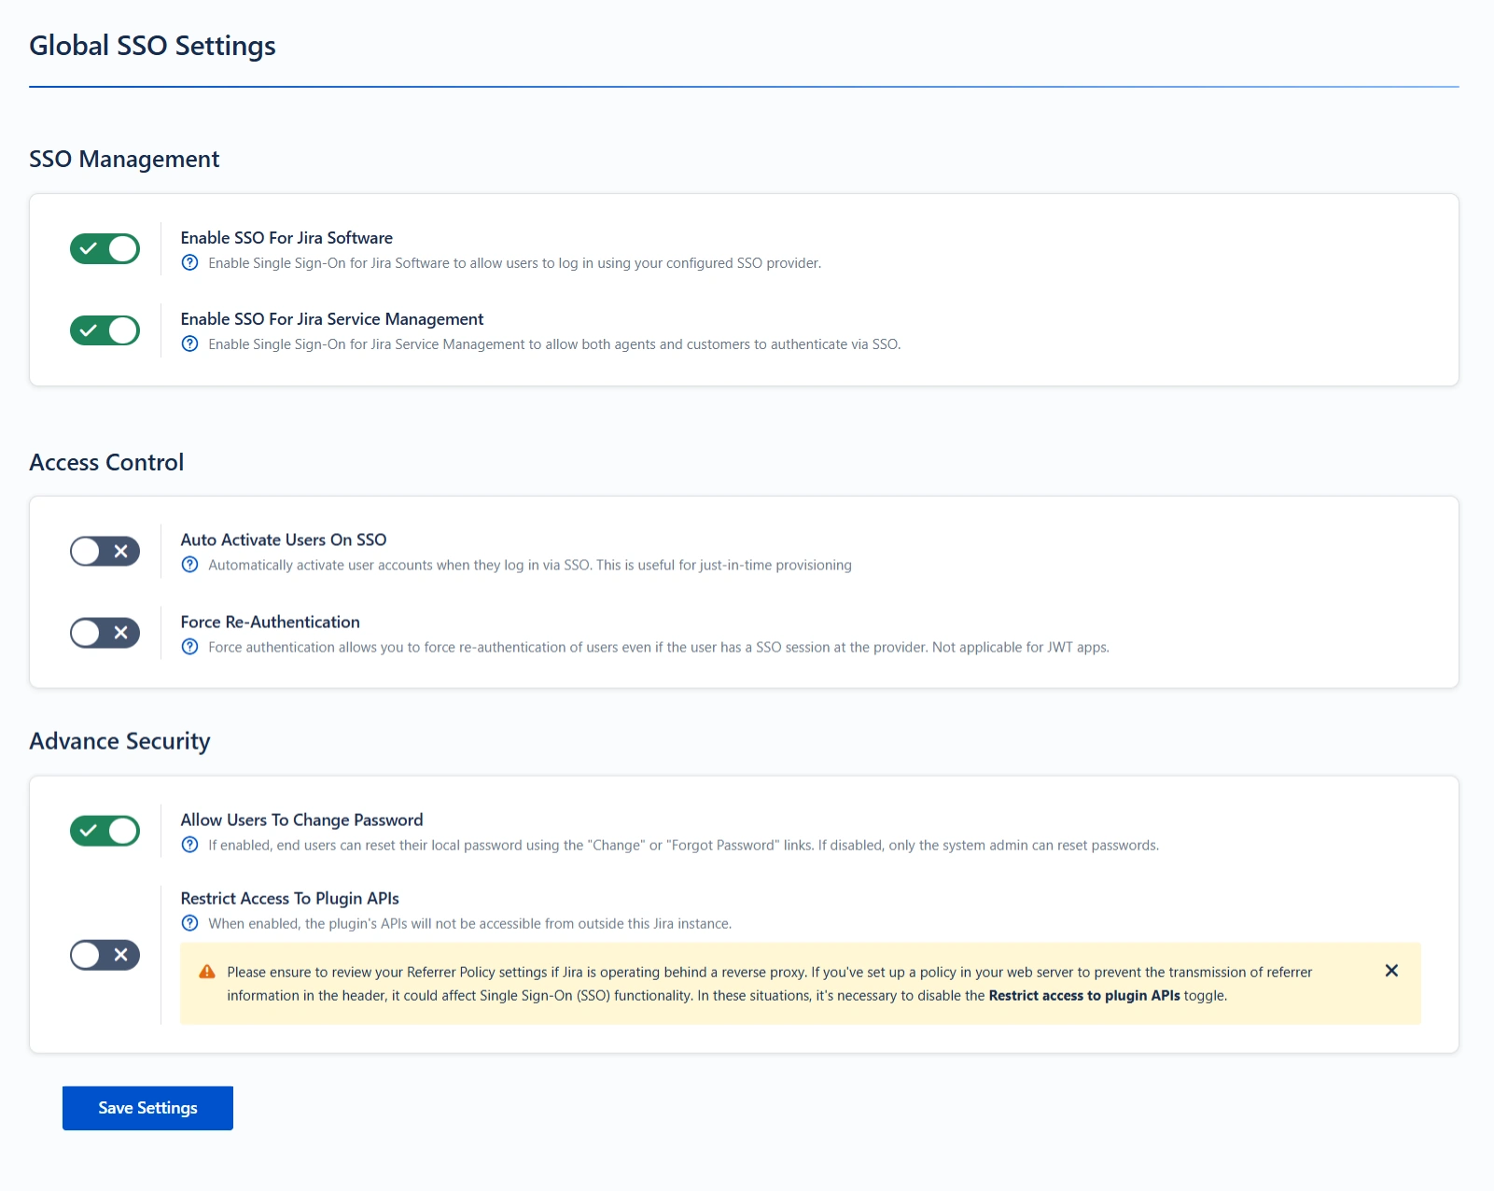
Task: Enable Auto Activate Users On SSO
Action: (x=105, y=552)
